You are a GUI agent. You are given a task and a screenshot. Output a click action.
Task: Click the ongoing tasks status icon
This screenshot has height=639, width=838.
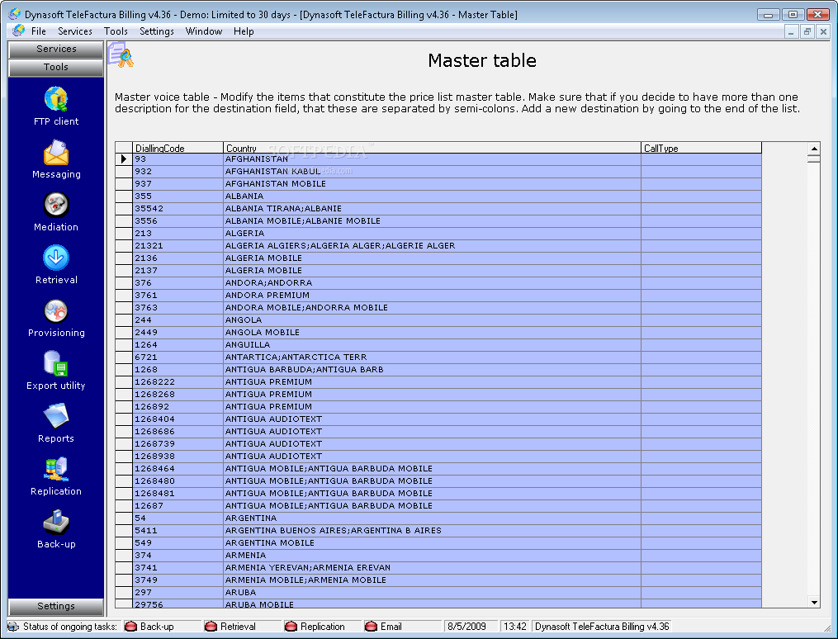tap(13, 626)
